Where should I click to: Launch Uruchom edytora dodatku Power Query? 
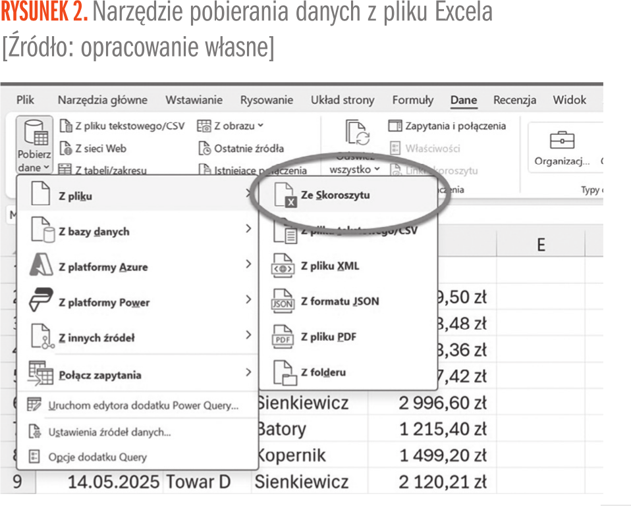coord(143,405)
